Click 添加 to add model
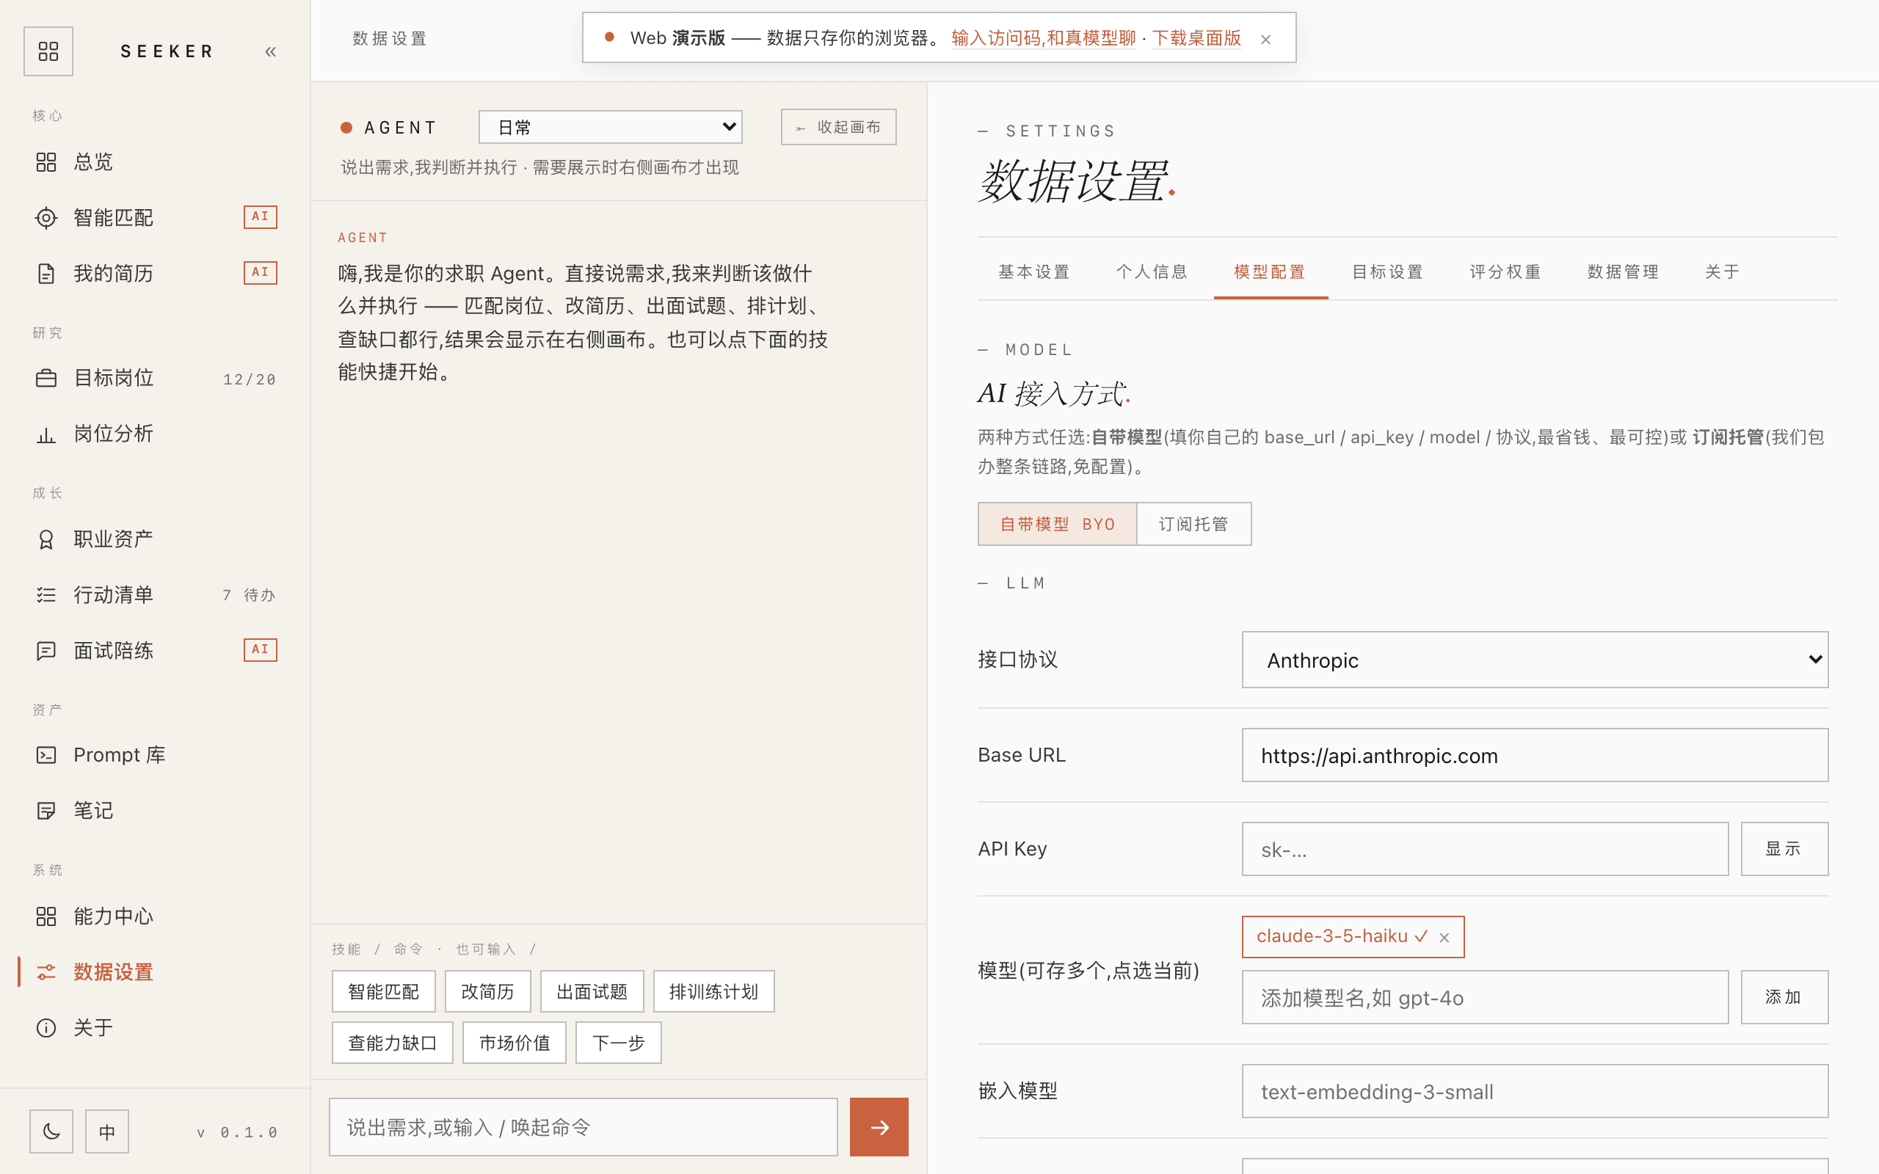 pos(1784,997)
